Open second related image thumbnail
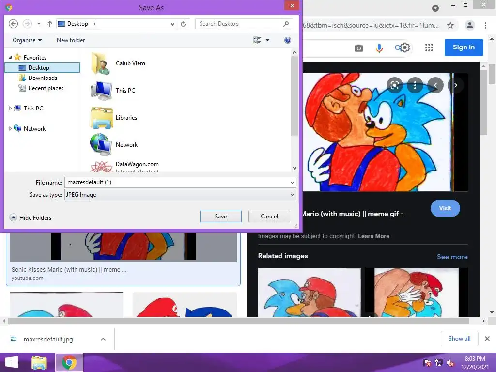Viewport: 496px width, 372px height. (x=416, y=292)
